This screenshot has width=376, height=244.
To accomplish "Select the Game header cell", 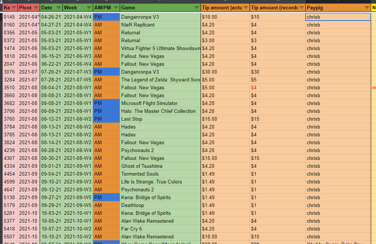I will [160, 8].
